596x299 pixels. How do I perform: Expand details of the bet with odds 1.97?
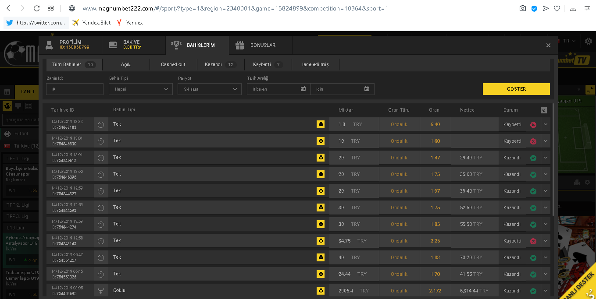[x=546, y=191]
